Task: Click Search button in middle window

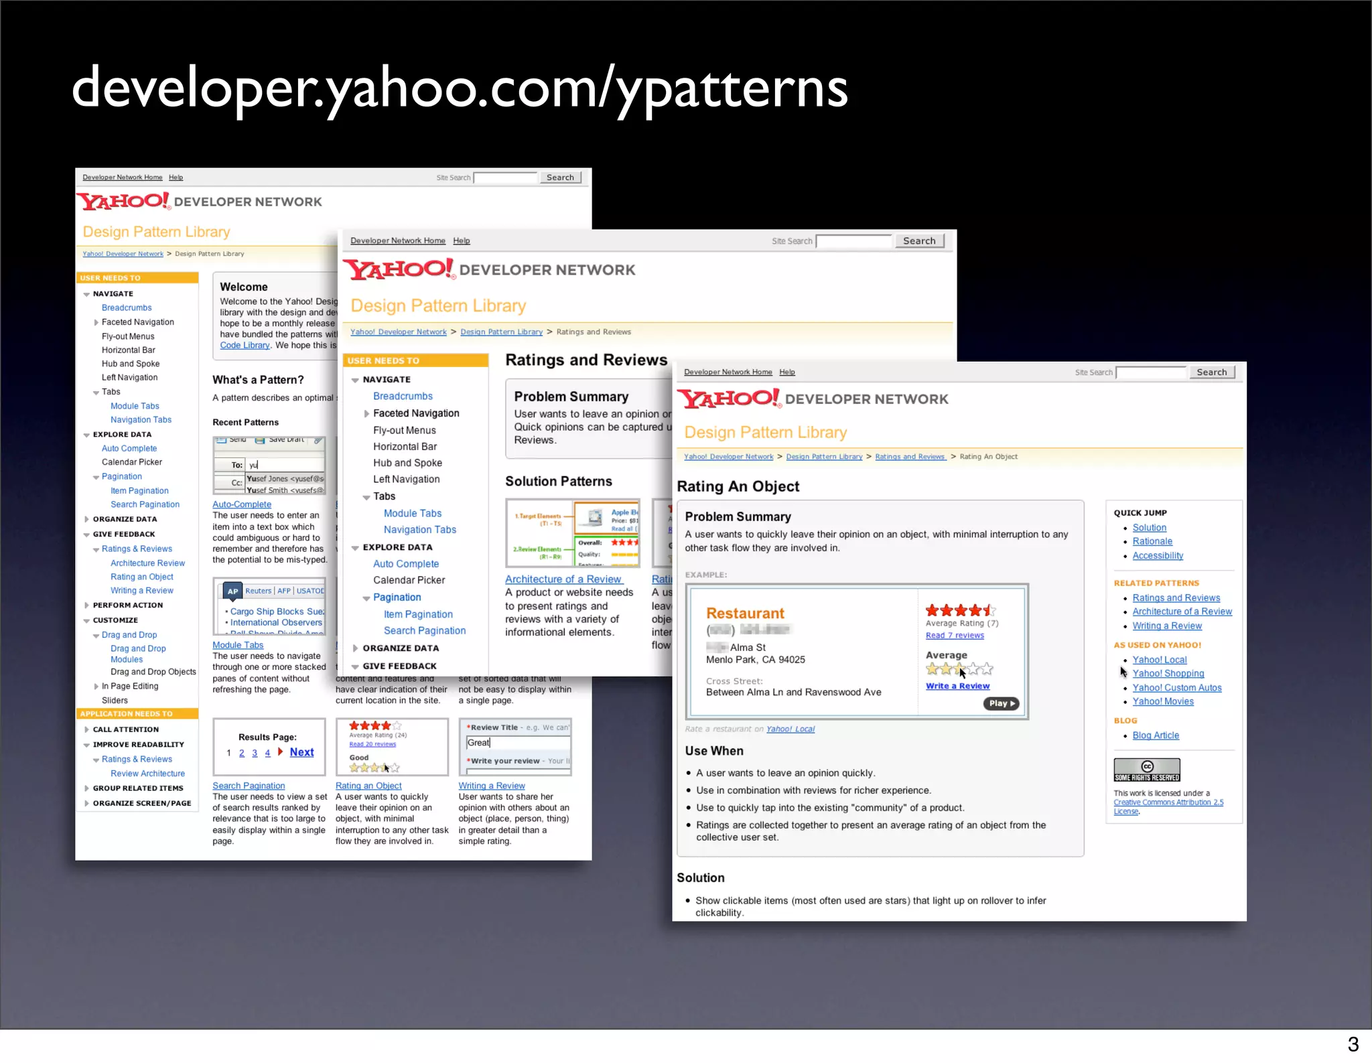Action: tap(919, 241)
